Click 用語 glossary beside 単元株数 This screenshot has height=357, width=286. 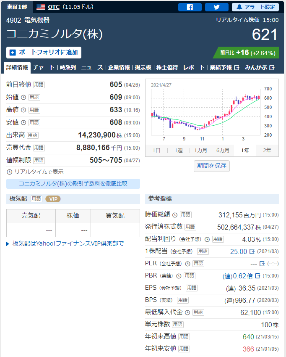[x=178, y=325]
